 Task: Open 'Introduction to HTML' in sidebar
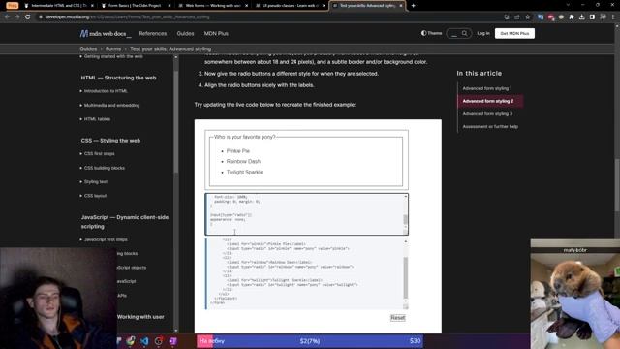pyautogui.click(x=106, y=91)
